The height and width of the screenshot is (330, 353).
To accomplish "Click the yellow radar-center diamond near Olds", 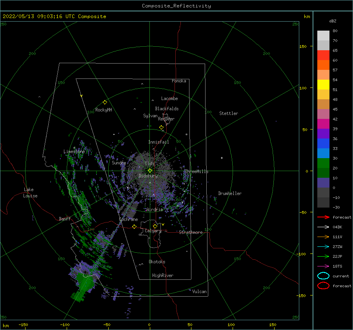I will pos(150,171).
